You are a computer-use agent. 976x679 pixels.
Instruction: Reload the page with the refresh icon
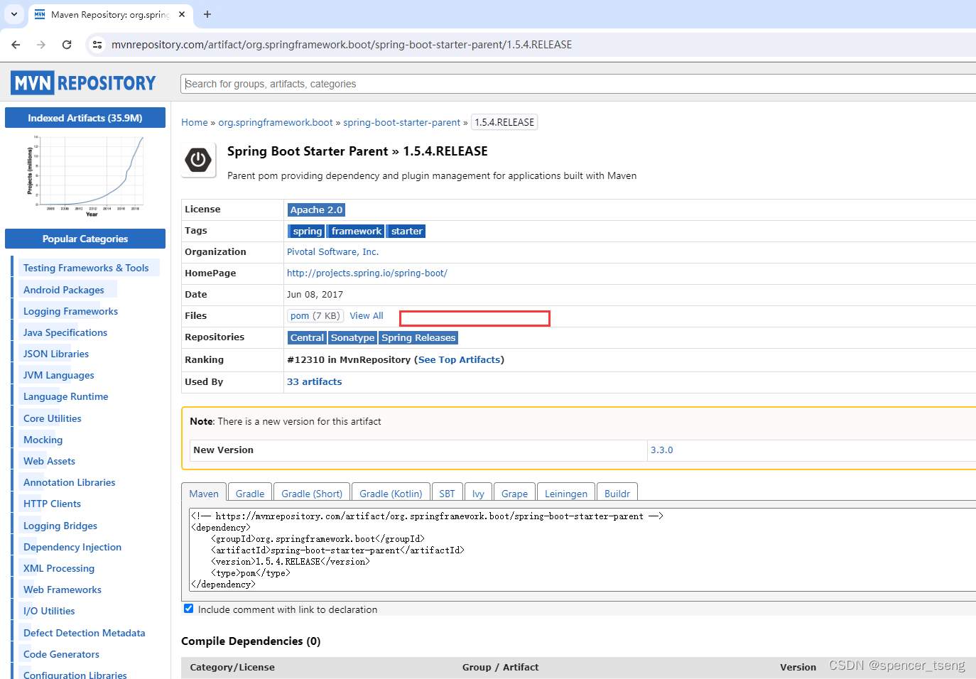tap(67, 45)
